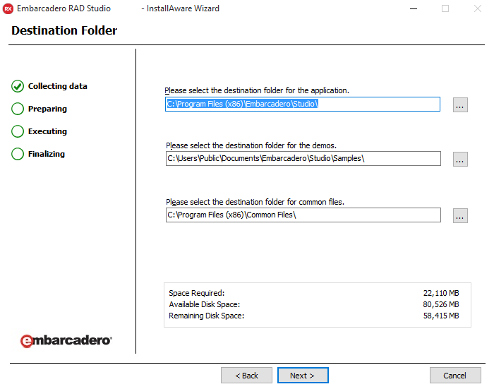The height and width of the screenshot is (389, 494).
Task: Click the Executing step circle
Action: pyautogui.click(x=18, y=131)
